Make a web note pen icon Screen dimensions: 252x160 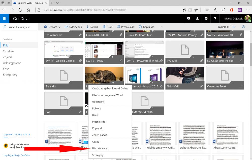point(215,10)
